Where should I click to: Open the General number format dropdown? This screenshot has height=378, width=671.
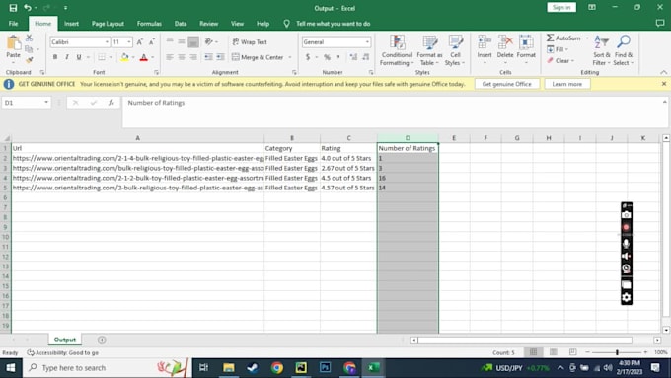[x=367, y=42]
